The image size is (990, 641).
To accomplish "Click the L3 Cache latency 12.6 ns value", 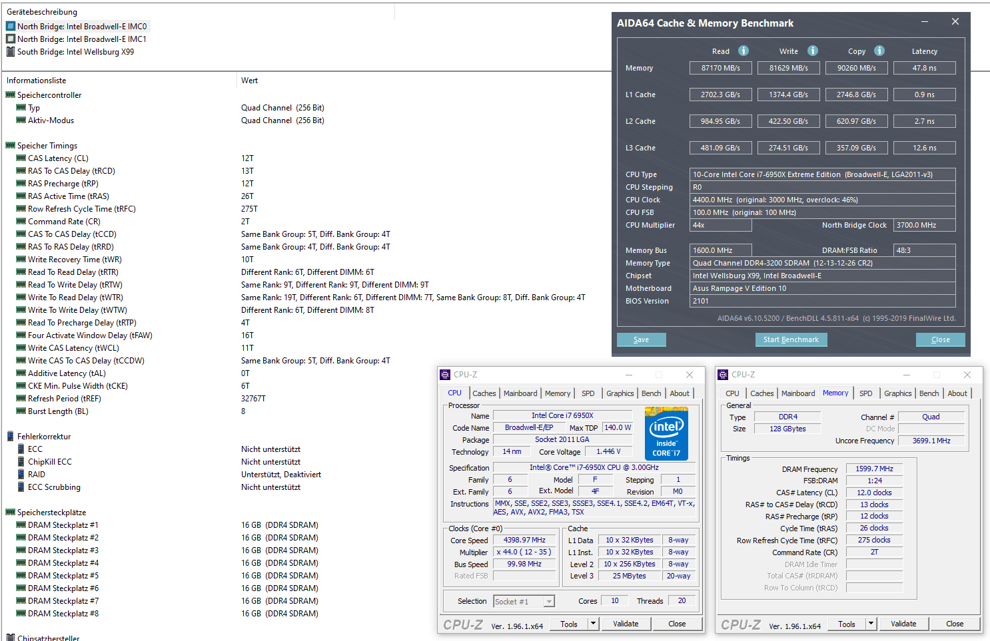I will point(925,148).
